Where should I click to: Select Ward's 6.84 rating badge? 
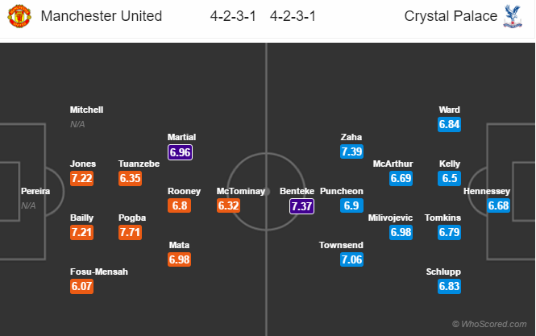tap(450, 124)
